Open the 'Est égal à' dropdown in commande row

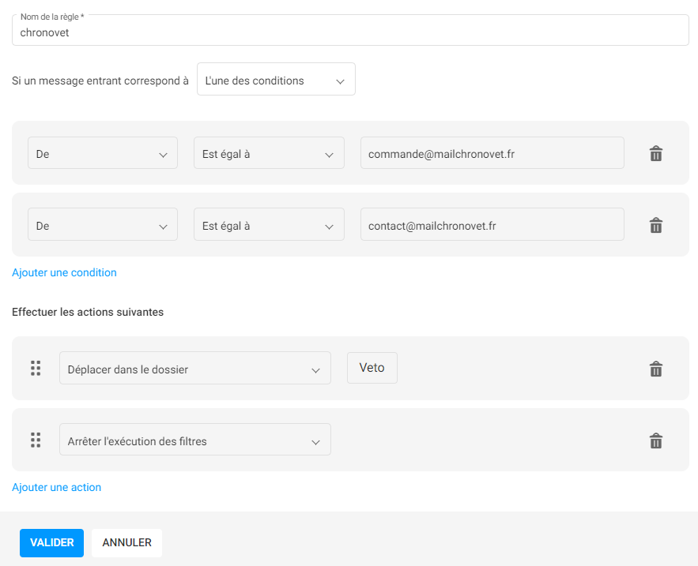tap(269, 153)
